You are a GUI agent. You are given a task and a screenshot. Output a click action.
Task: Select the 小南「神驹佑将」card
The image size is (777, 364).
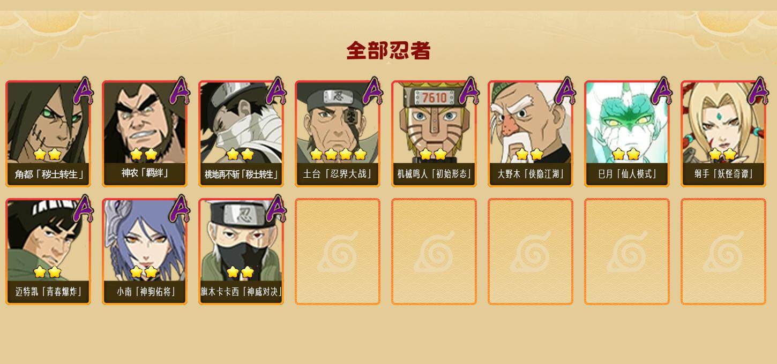145,252
